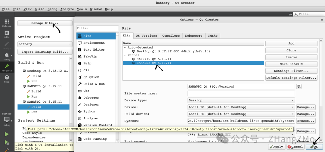Open Build & Run options category

click(96, 84)
